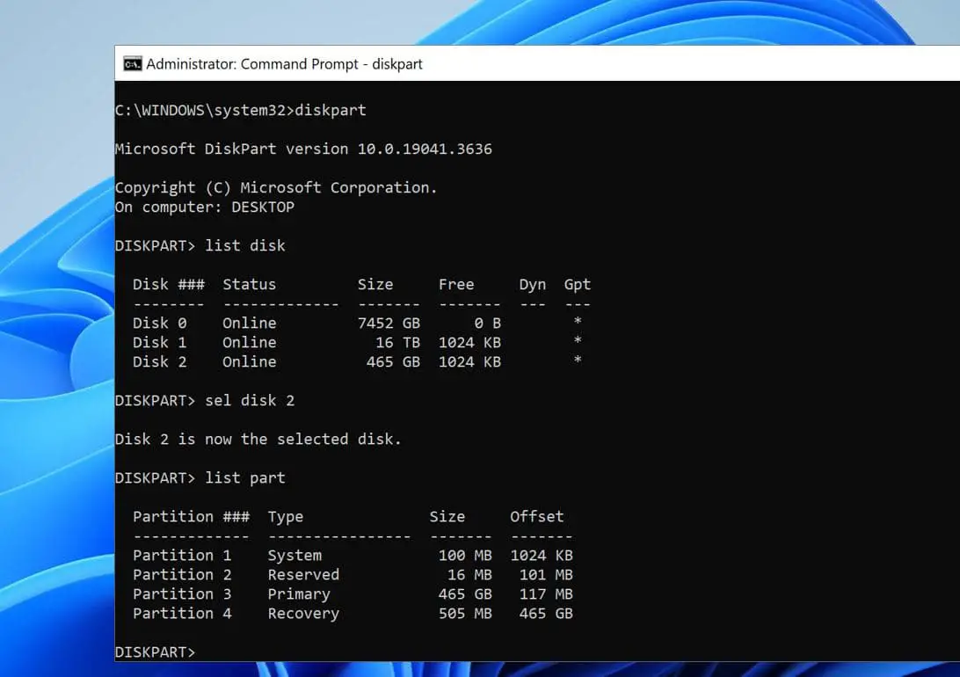
Task: Click the 'Reserved' partition type
Action: click(x=303, y=574)
